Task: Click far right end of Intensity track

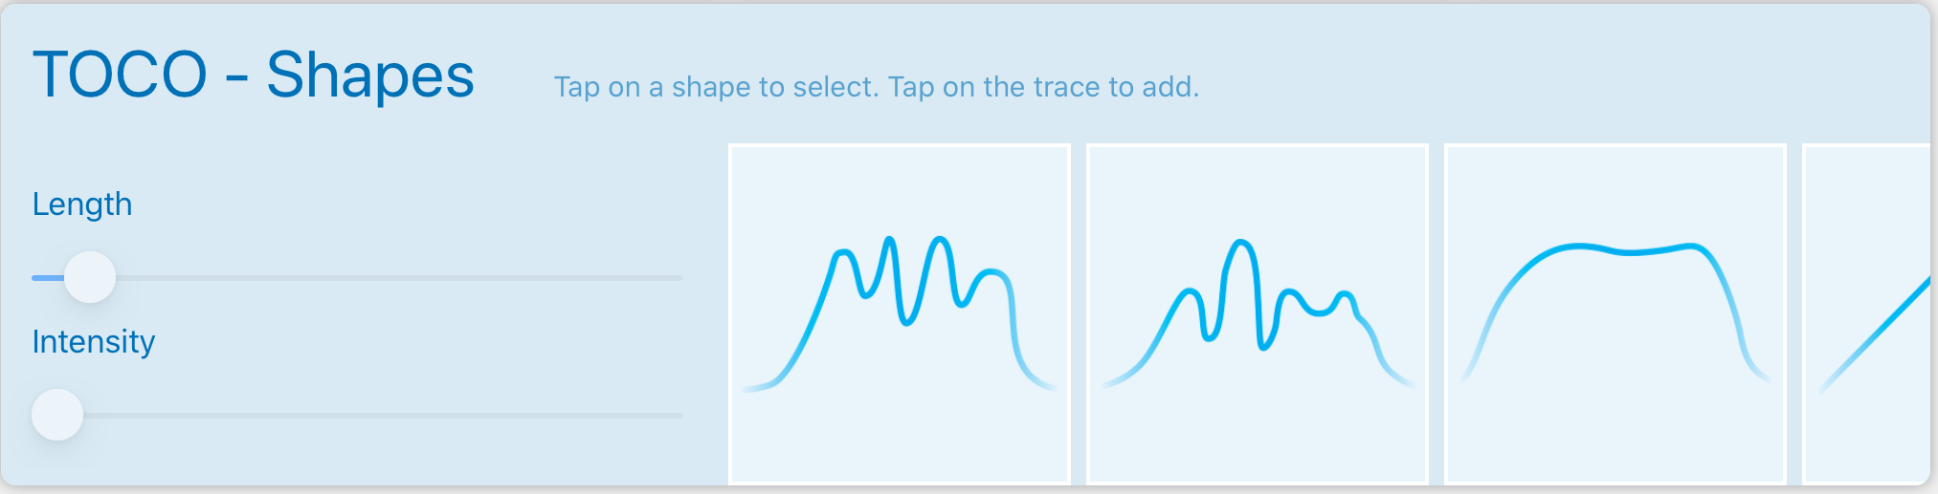Action: point(678,416)
